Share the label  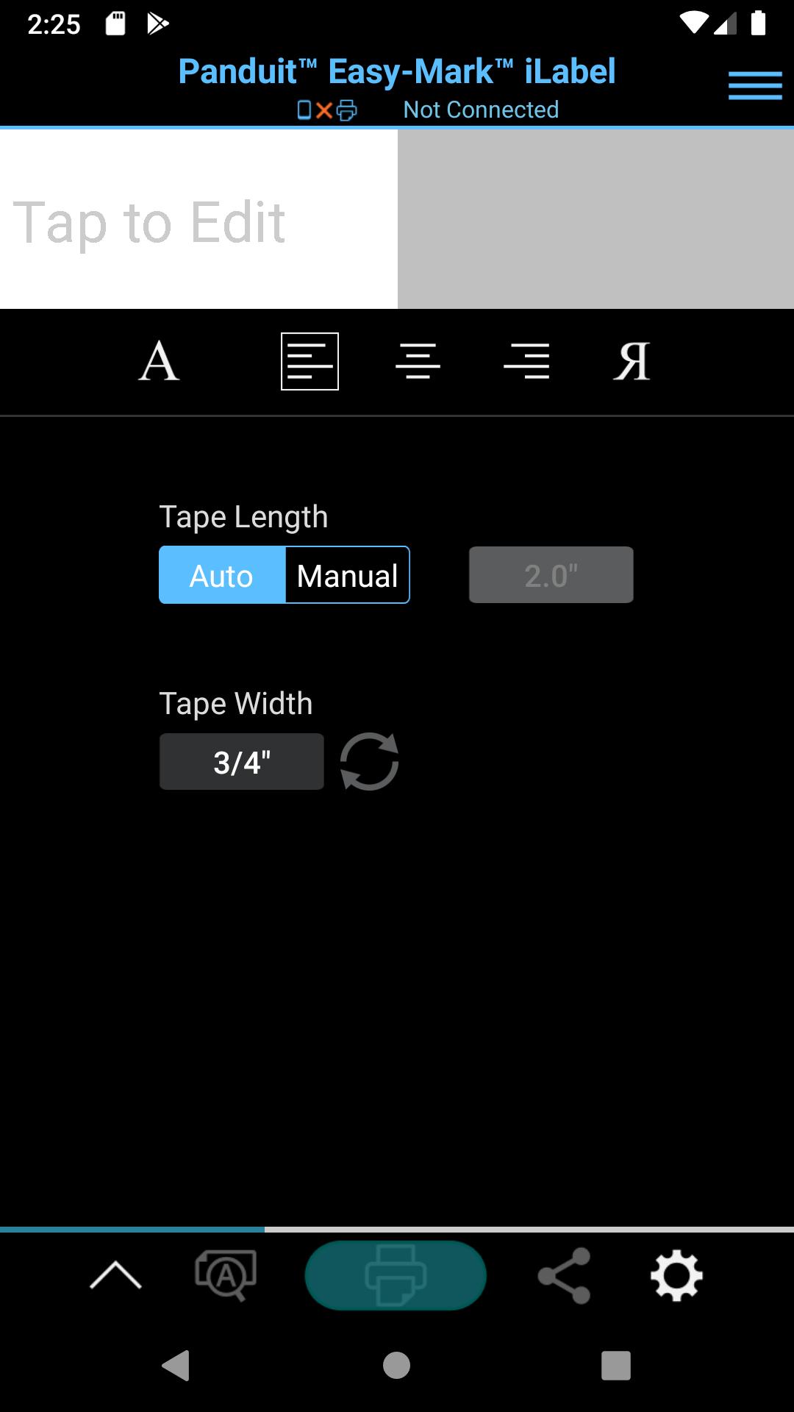point(565,1275)
